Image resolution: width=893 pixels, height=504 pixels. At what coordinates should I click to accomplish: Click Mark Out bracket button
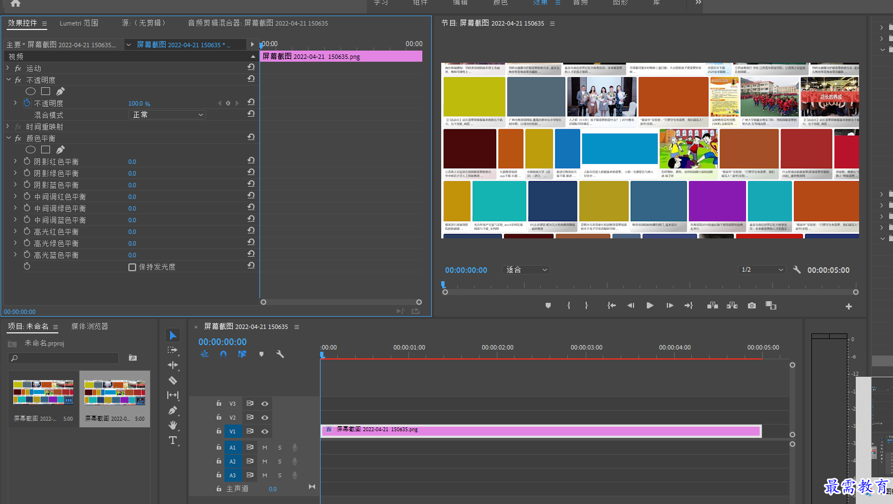pos(586,306)
